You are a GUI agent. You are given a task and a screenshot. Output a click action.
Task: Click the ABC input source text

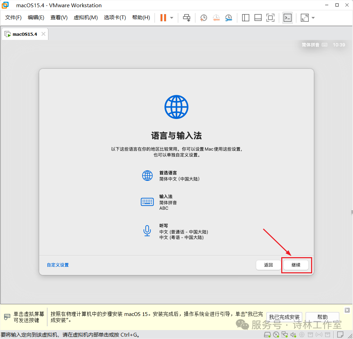point(164,208)
